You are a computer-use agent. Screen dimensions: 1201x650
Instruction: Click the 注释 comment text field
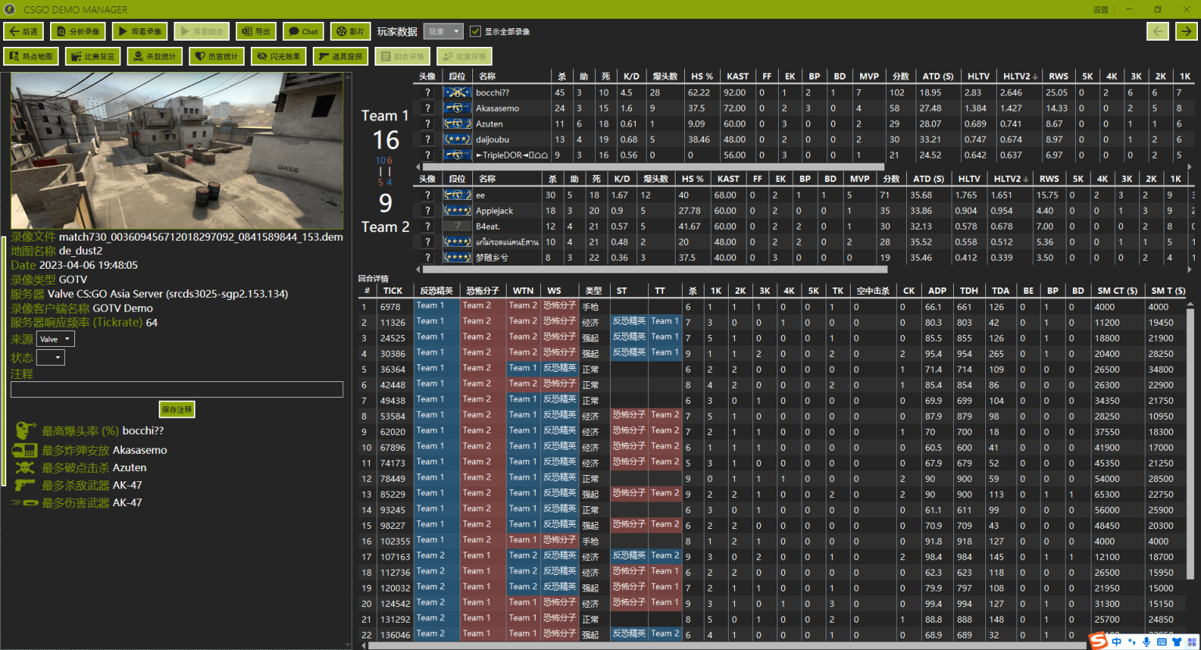pos(177,390)
